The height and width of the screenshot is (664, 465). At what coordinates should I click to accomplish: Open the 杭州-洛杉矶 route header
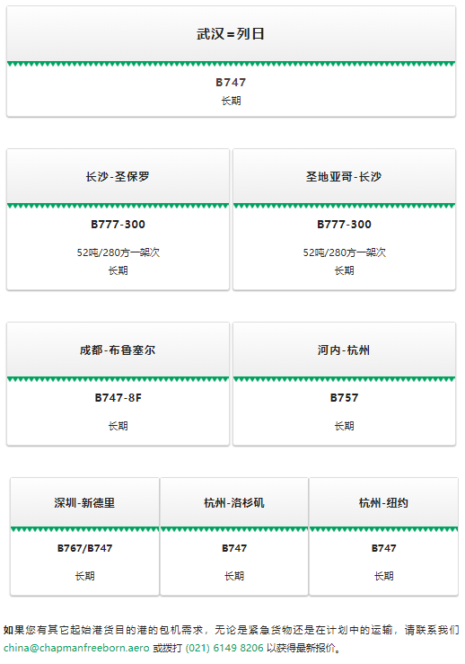pos(234,502)
